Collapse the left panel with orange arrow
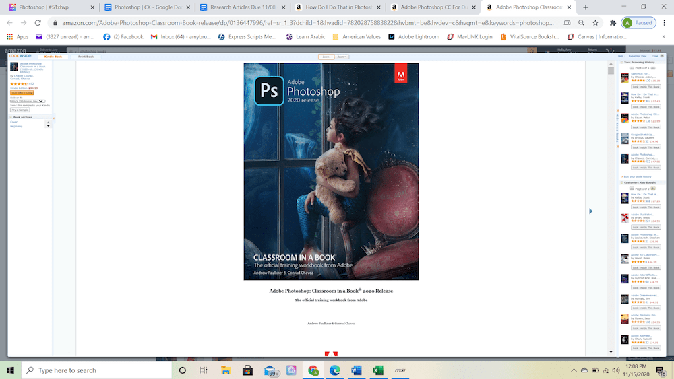 pyautogui.click(x=54, y=118)
